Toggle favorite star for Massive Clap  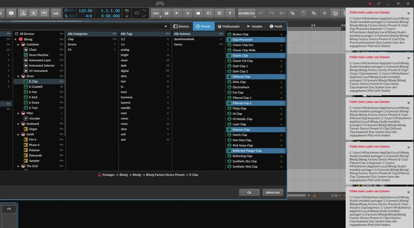pos(281,130)
